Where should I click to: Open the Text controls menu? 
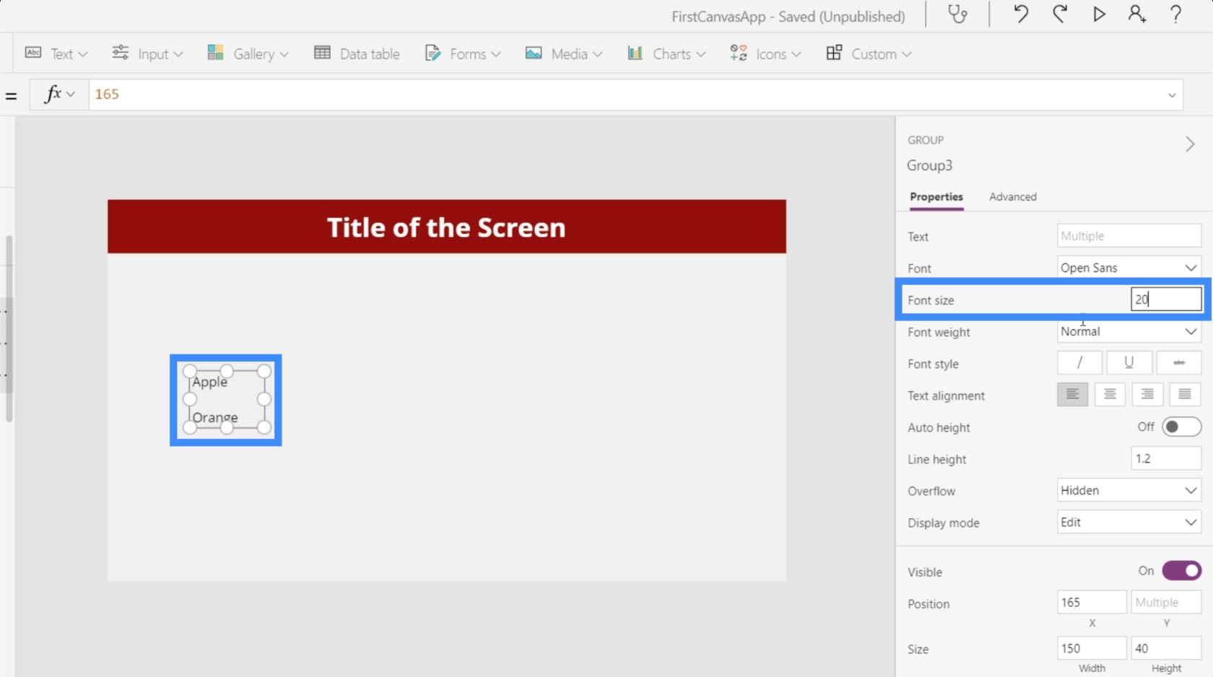[56, 53]
